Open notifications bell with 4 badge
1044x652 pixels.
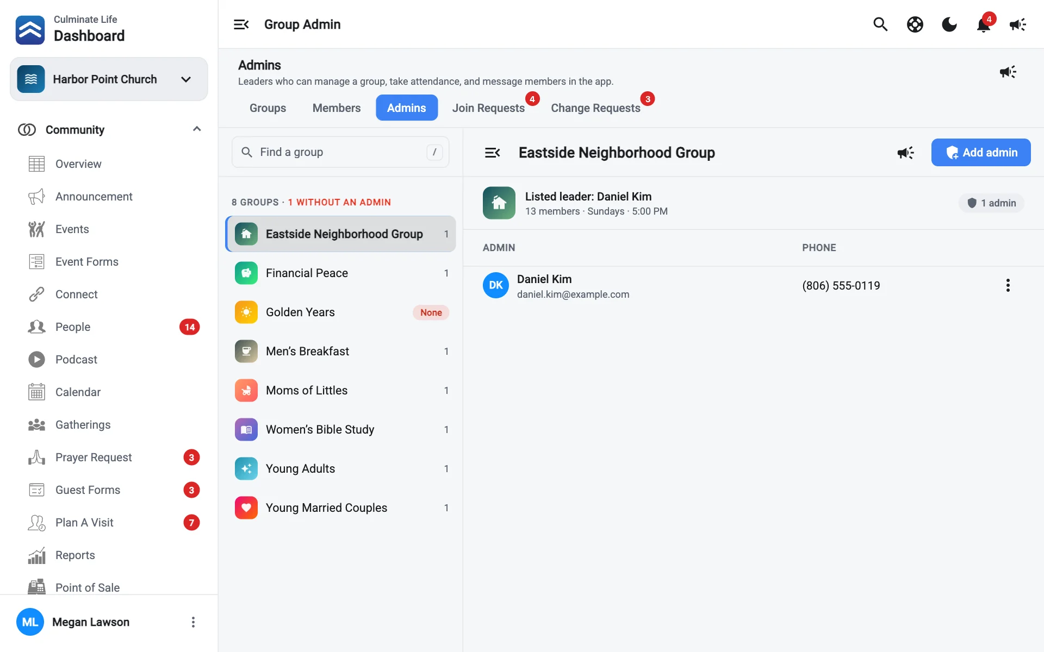click(984, 24)
